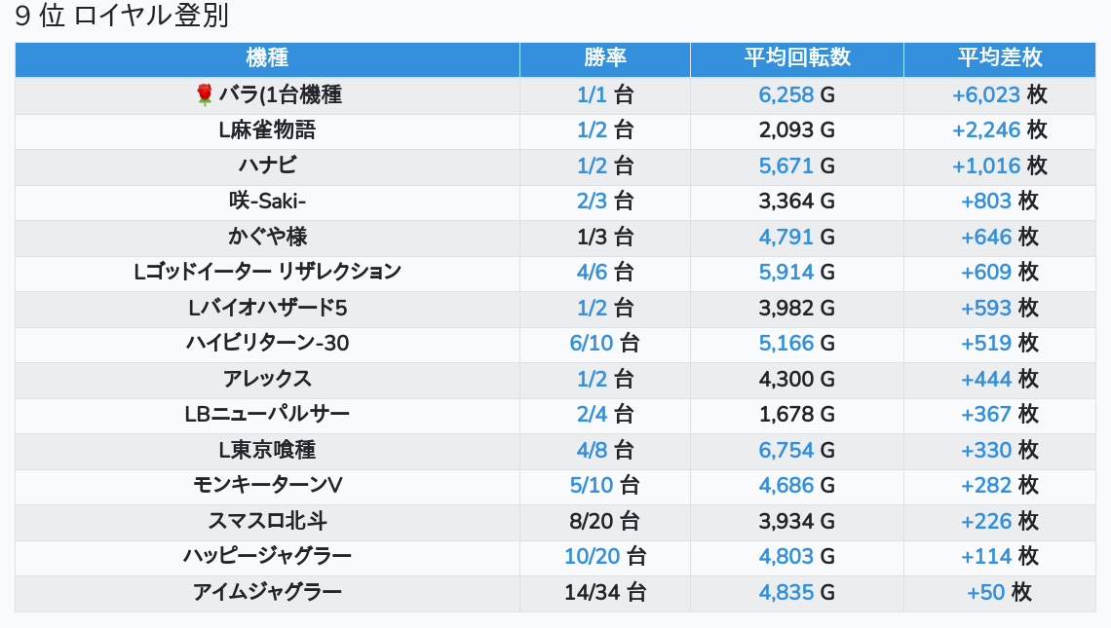Click the 6,754 spins link for L東京喰種

pos(785,450)
